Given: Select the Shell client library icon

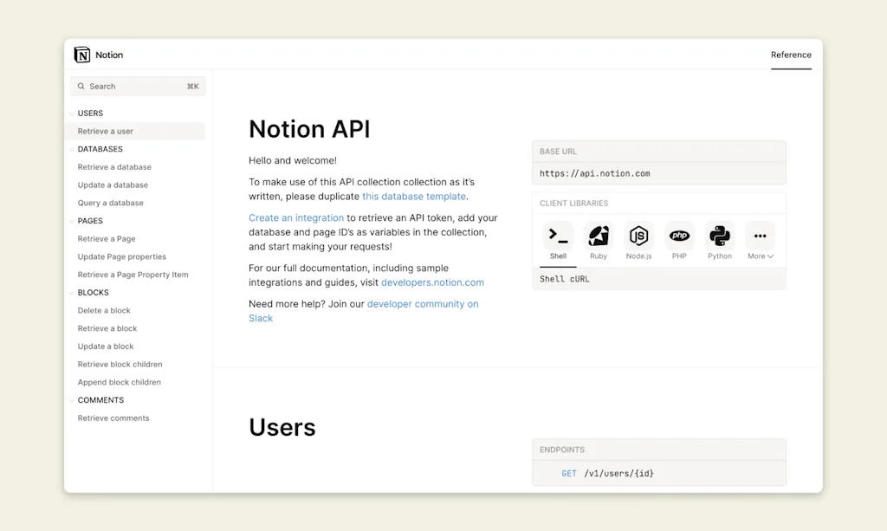Looking at the screenshot, I should [x=557, y=236].
